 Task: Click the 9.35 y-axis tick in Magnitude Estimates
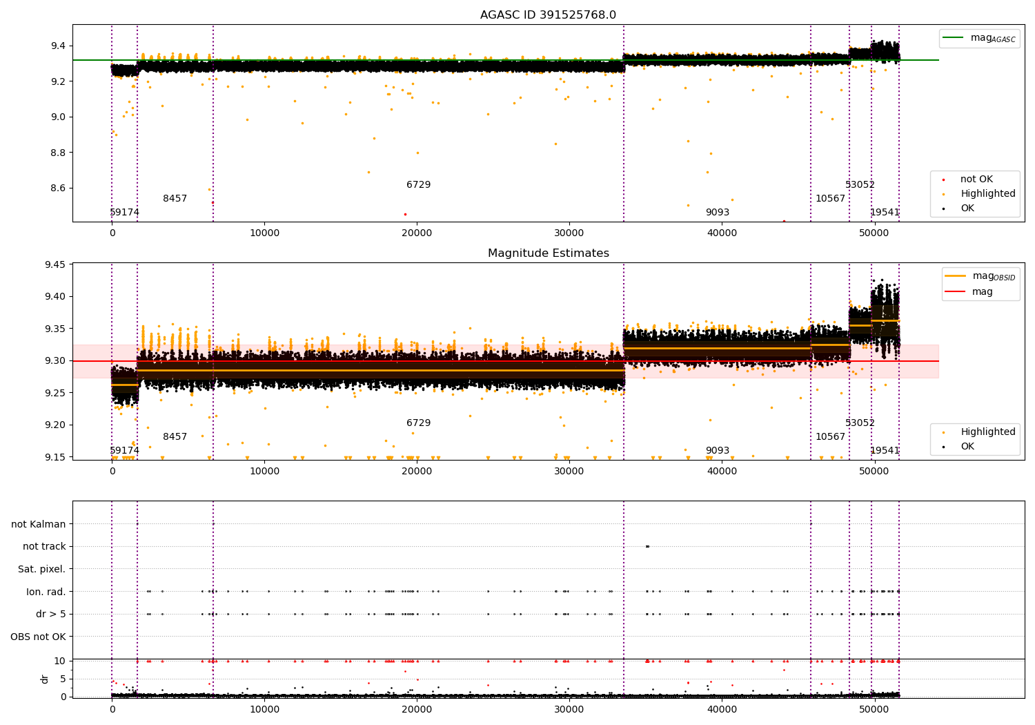click(x=55, y=329)
